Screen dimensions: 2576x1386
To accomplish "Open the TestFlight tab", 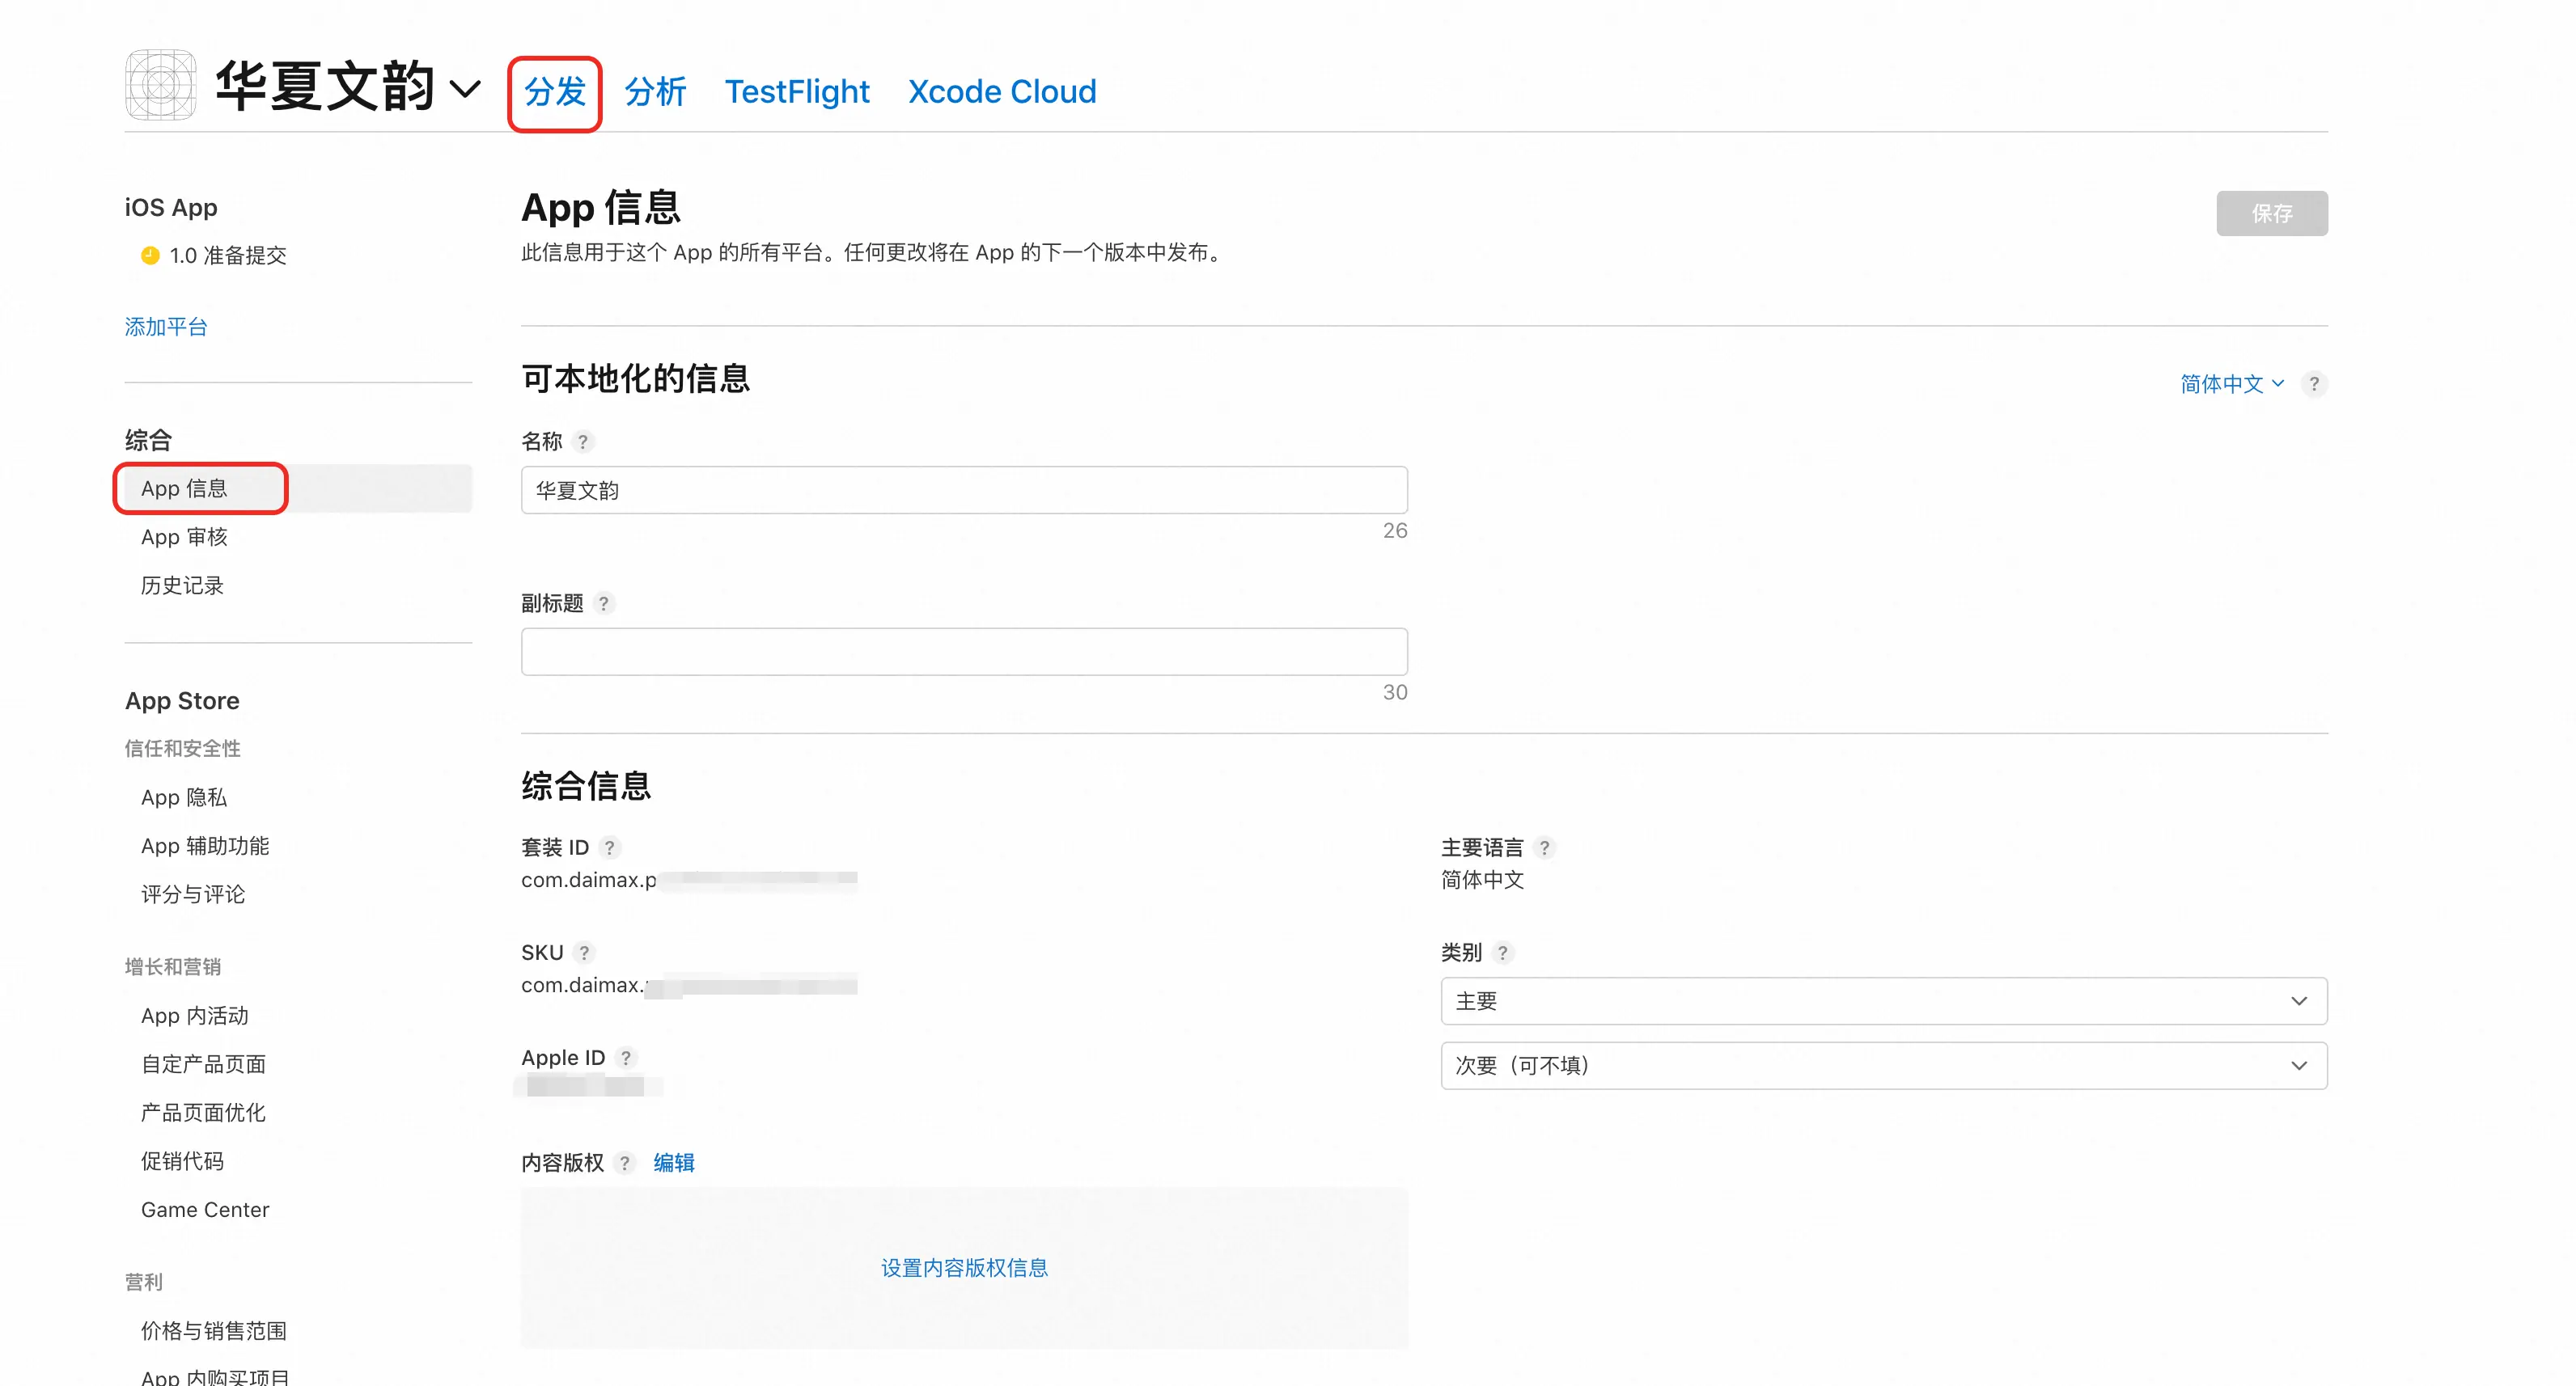I will coord(797,92).
